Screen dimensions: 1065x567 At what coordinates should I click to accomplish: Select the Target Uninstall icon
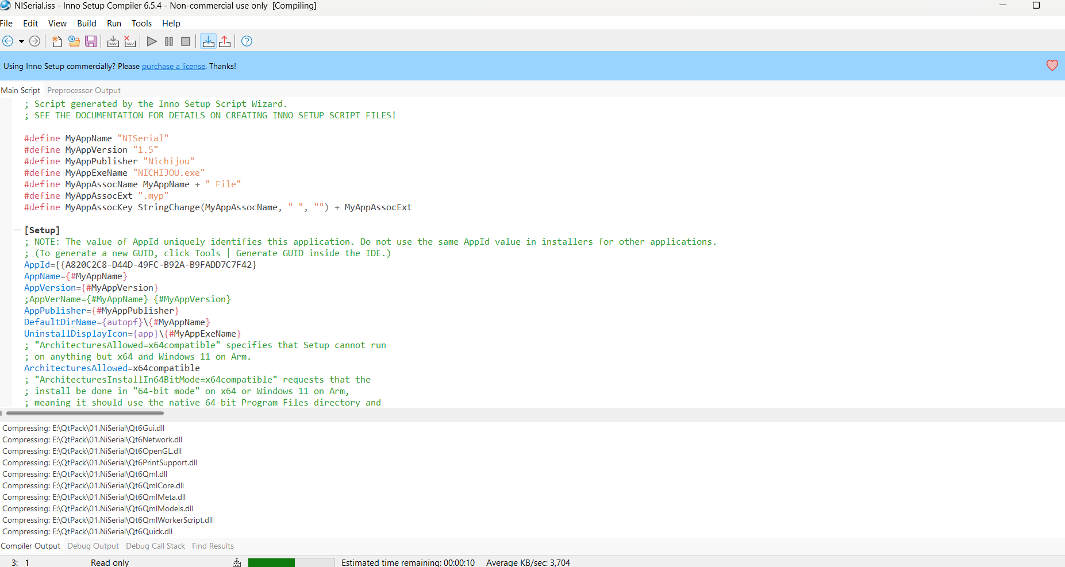225,41
